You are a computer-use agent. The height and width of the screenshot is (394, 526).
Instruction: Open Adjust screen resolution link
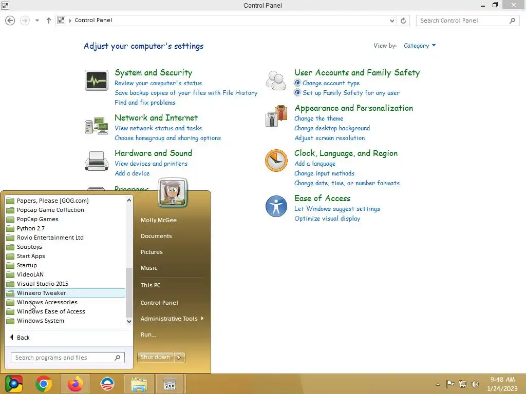pyautogui.click(x=329, y=138)
